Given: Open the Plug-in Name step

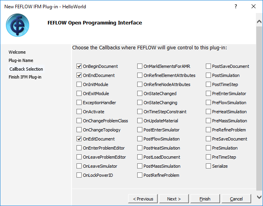Looking at the screenshot, I should pos(21,60).
